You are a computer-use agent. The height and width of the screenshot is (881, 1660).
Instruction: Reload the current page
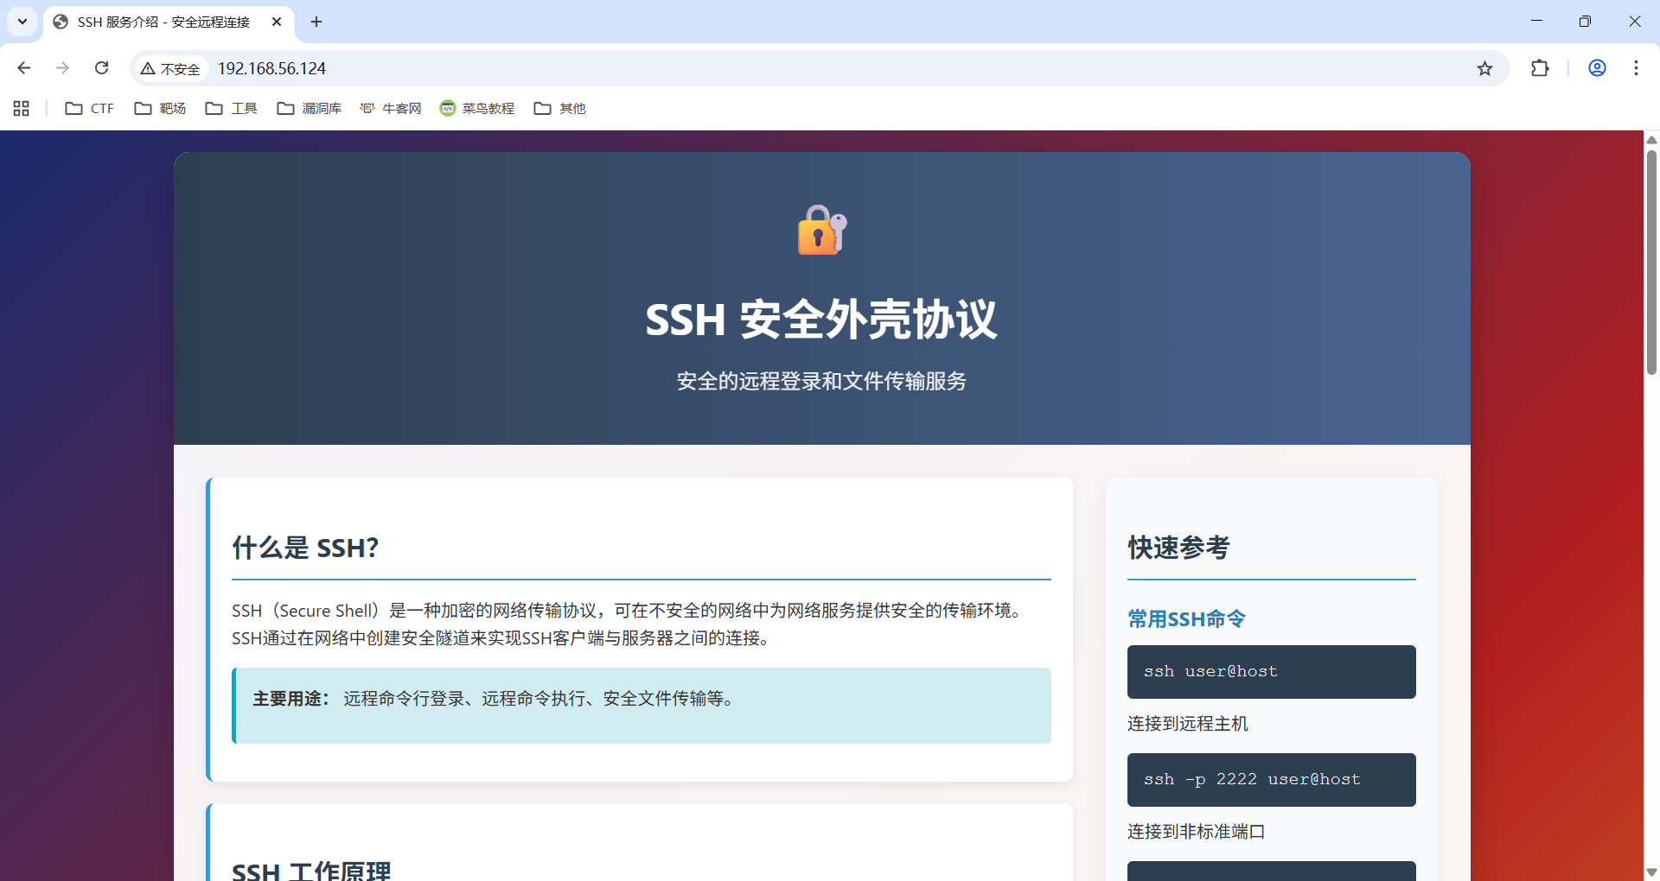[101, 68]
